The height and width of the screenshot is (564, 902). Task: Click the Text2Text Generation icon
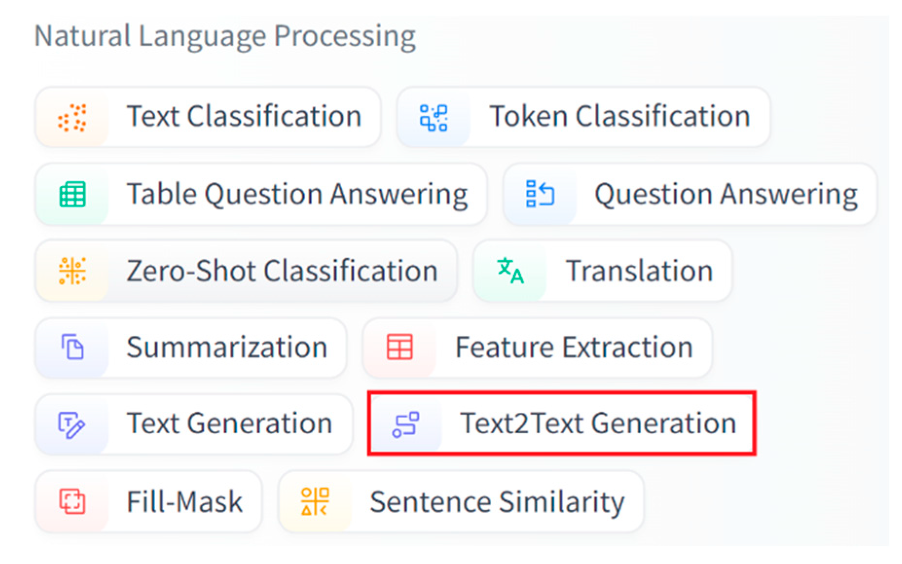tap(405, 424)
